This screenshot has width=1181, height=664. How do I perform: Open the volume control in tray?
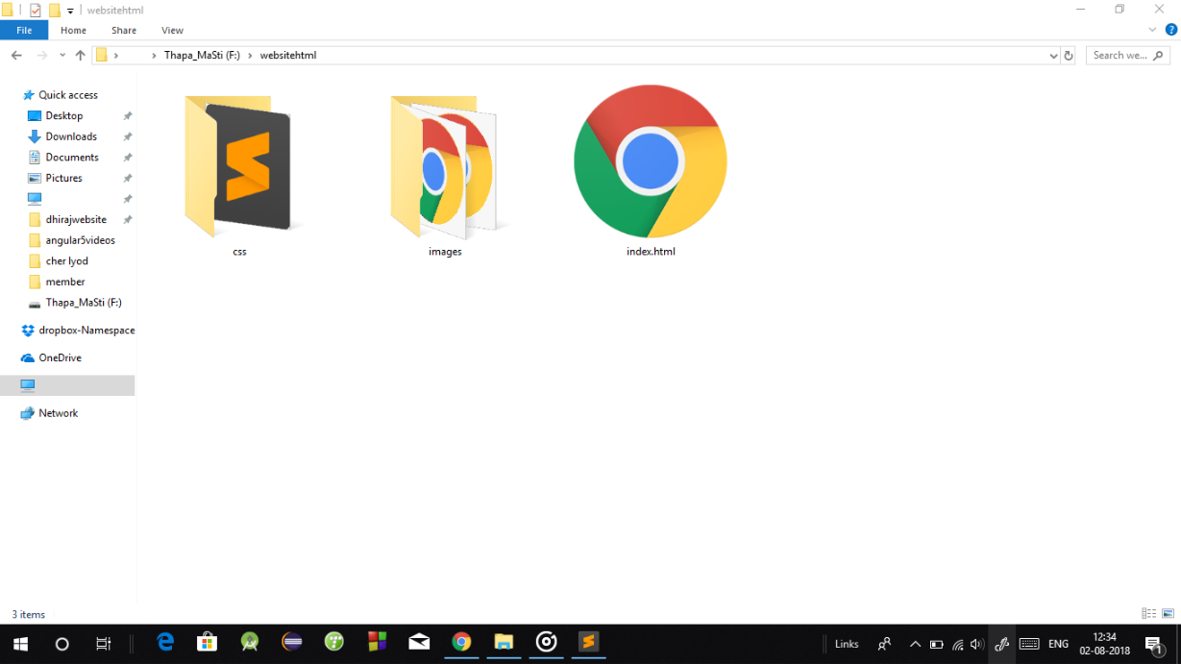click(x=977, y=644)
